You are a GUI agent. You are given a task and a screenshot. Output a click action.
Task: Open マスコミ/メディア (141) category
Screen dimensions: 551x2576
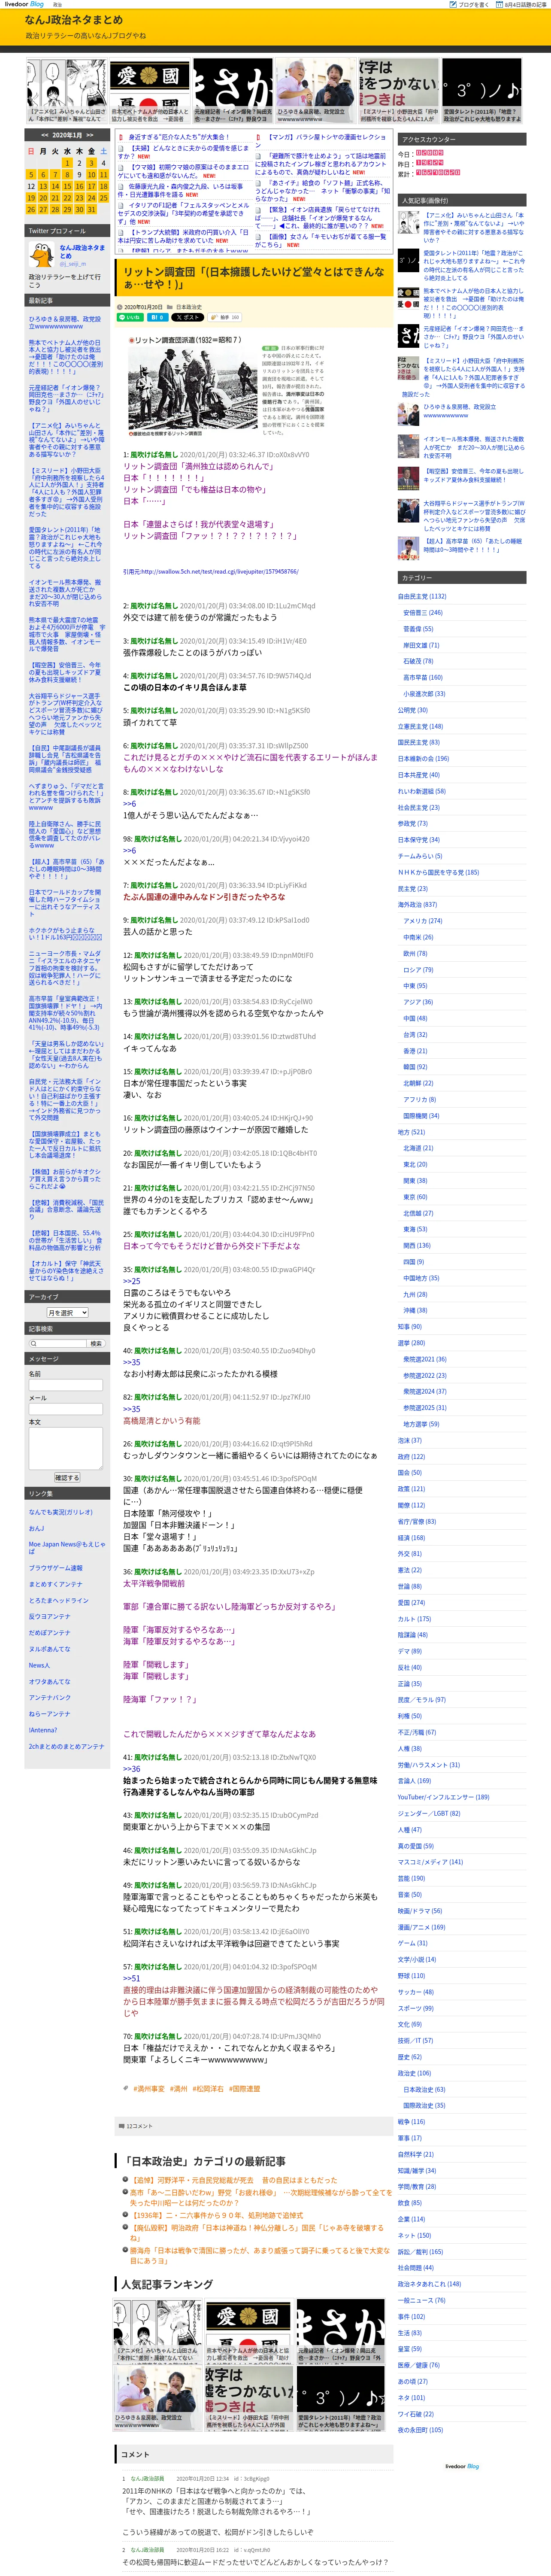point(430,1861)
